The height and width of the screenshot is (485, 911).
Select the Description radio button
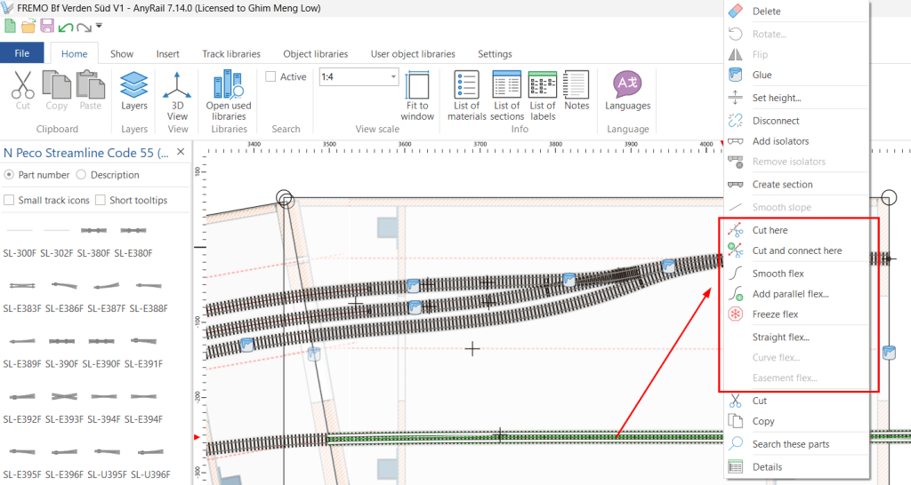click(x=81, y=175)
